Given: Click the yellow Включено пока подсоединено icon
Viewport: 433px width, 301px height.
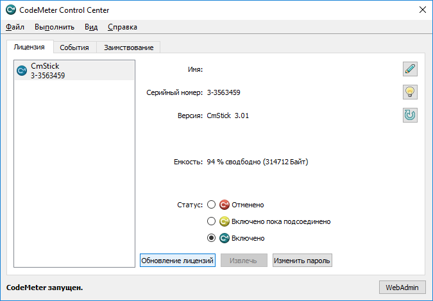Looking at the screenshot, I should [225, 221].
